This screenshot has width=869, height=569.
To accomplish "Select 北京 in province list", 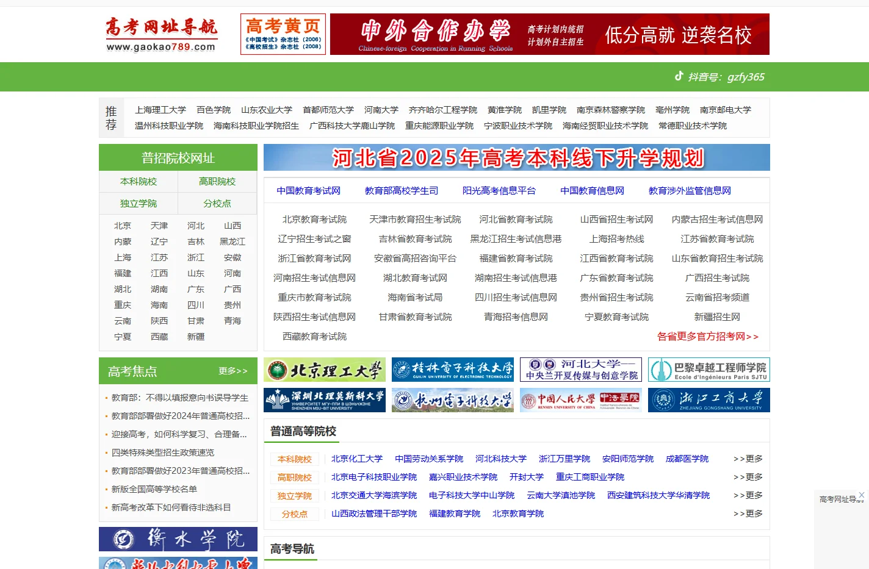I will (x=123, y=226).
